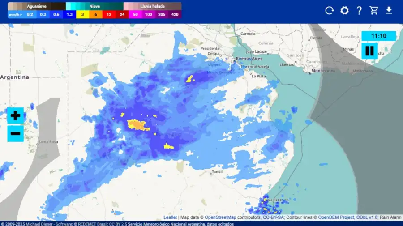
Task: Open the OpenStreetMap link
Action: coord(220,217)
